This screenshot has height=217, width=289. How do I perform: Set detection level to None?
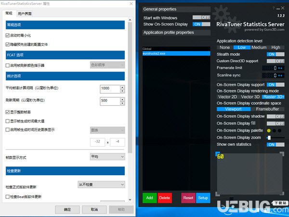point(224,48)
